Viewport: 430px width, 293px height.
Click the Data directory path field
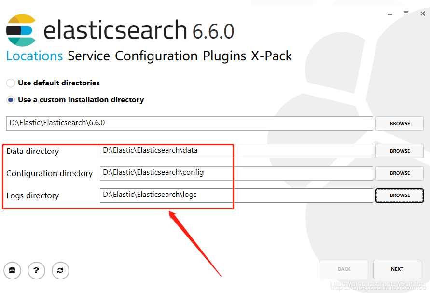tap(236, 151)
